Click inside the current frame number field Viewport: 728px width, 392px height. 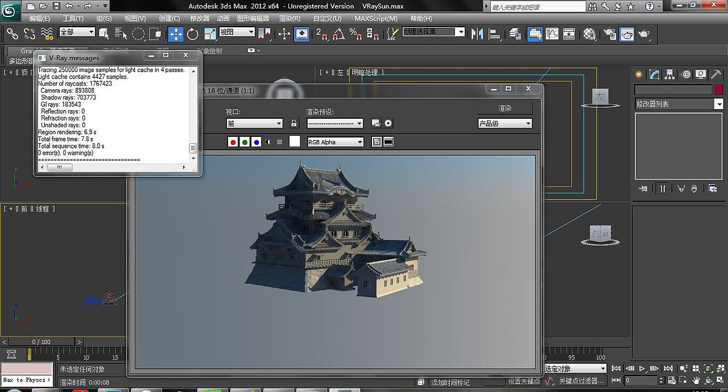point(641,380)
